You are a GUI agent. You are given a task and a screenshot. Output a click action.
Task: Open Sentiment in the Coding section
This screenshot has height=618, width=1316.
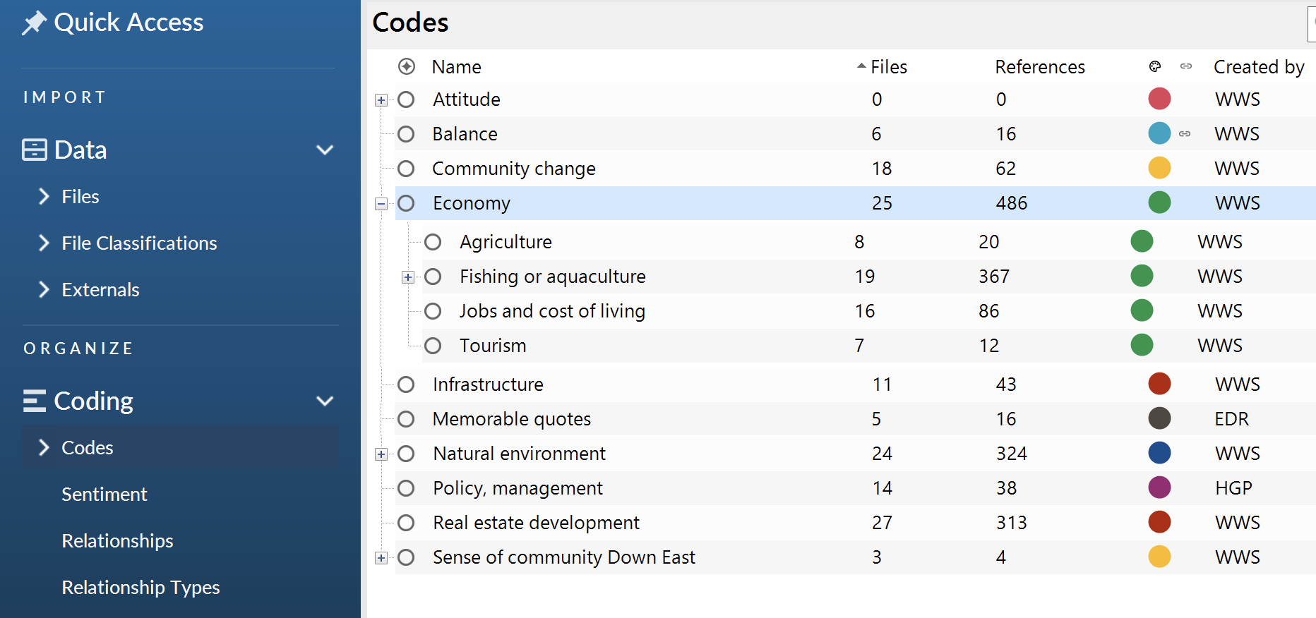tap(104, 495)
